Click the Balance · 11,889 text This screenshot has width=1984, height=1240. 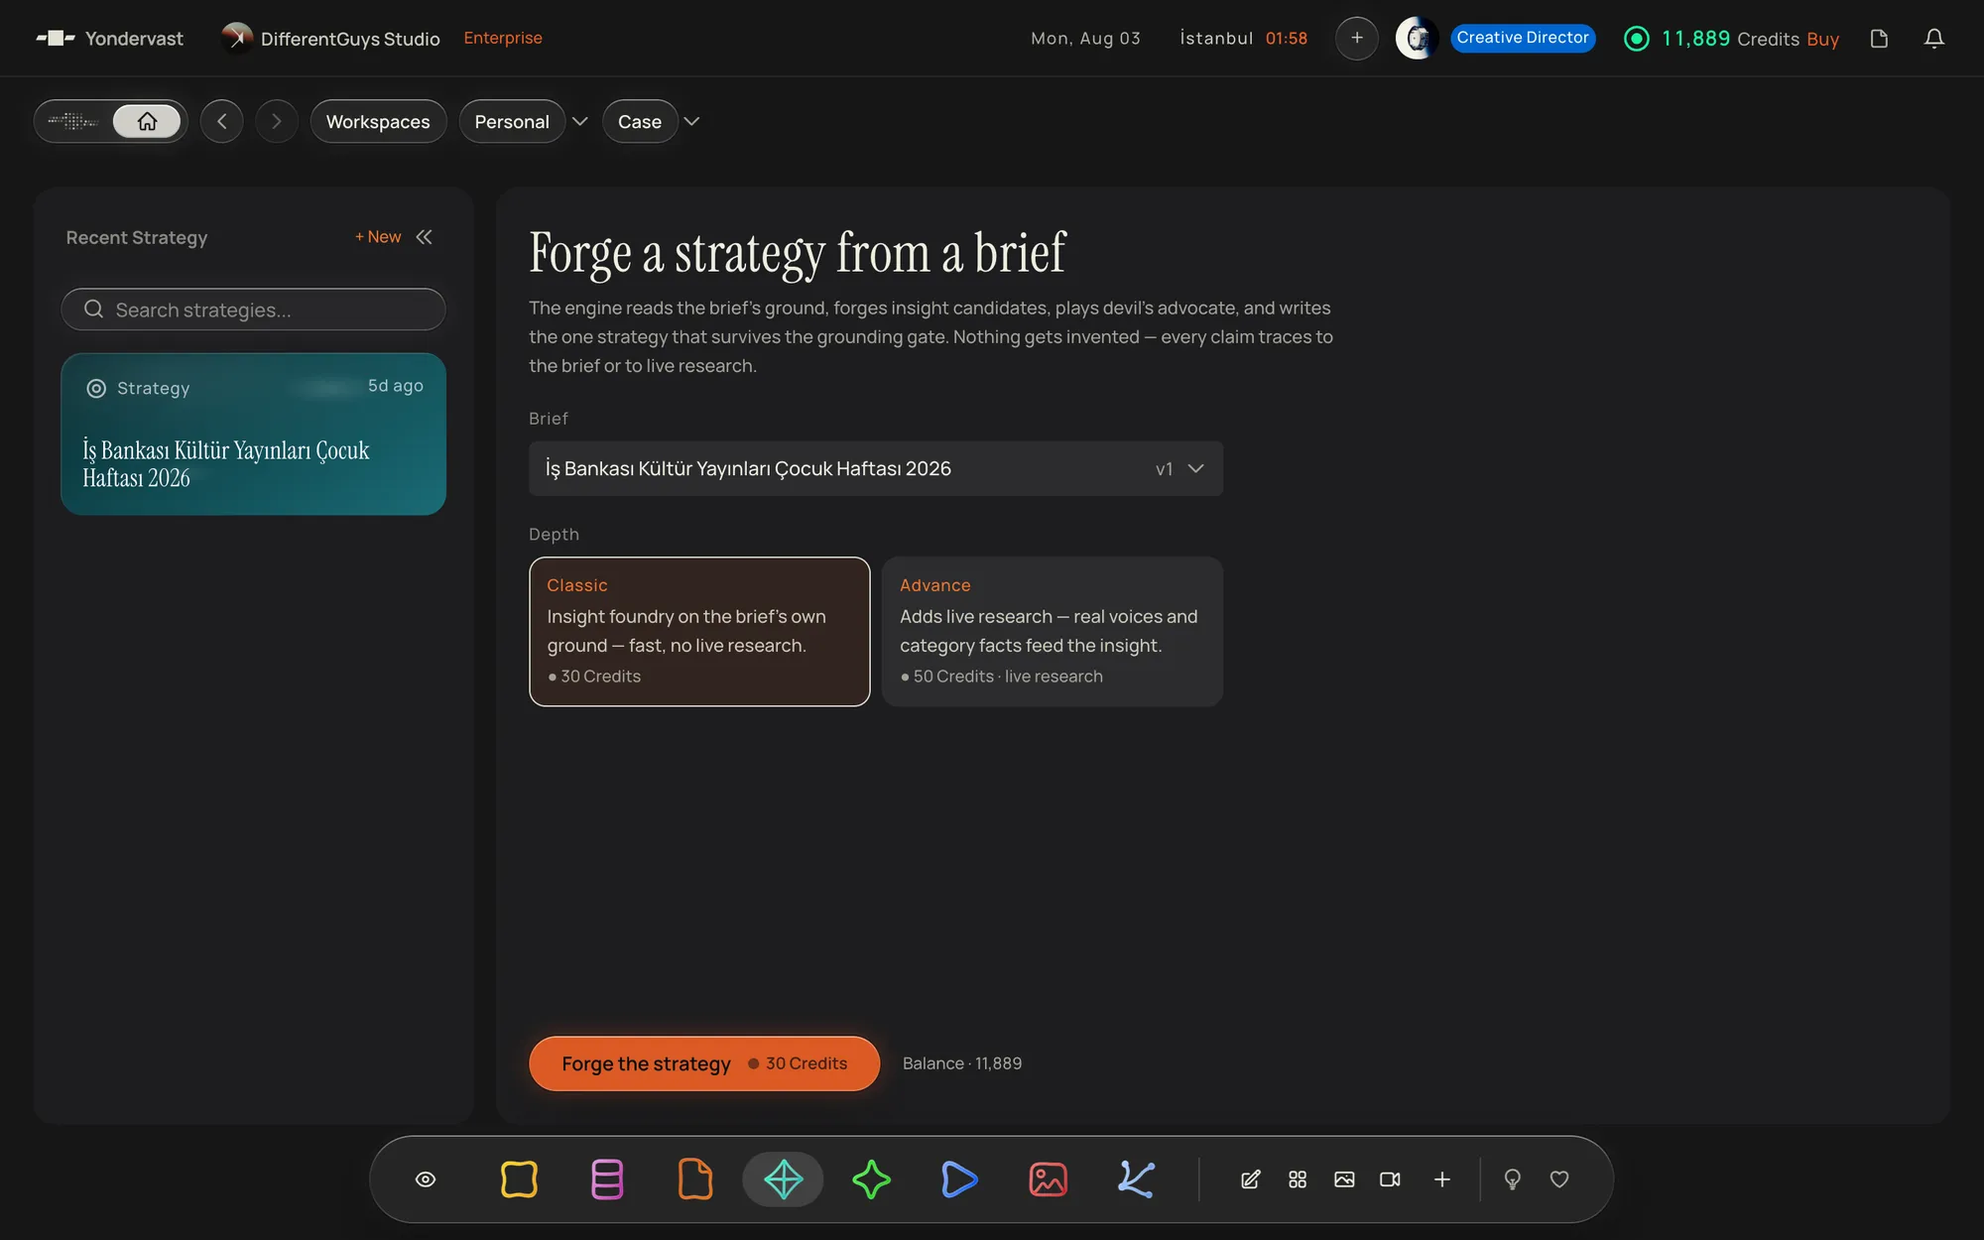(x=962, y=1063)
